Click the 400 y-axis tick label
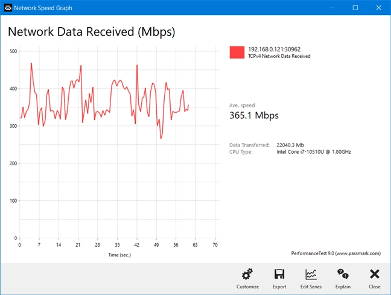This screenshot has height=295, width=391. [x=13, y=89]
